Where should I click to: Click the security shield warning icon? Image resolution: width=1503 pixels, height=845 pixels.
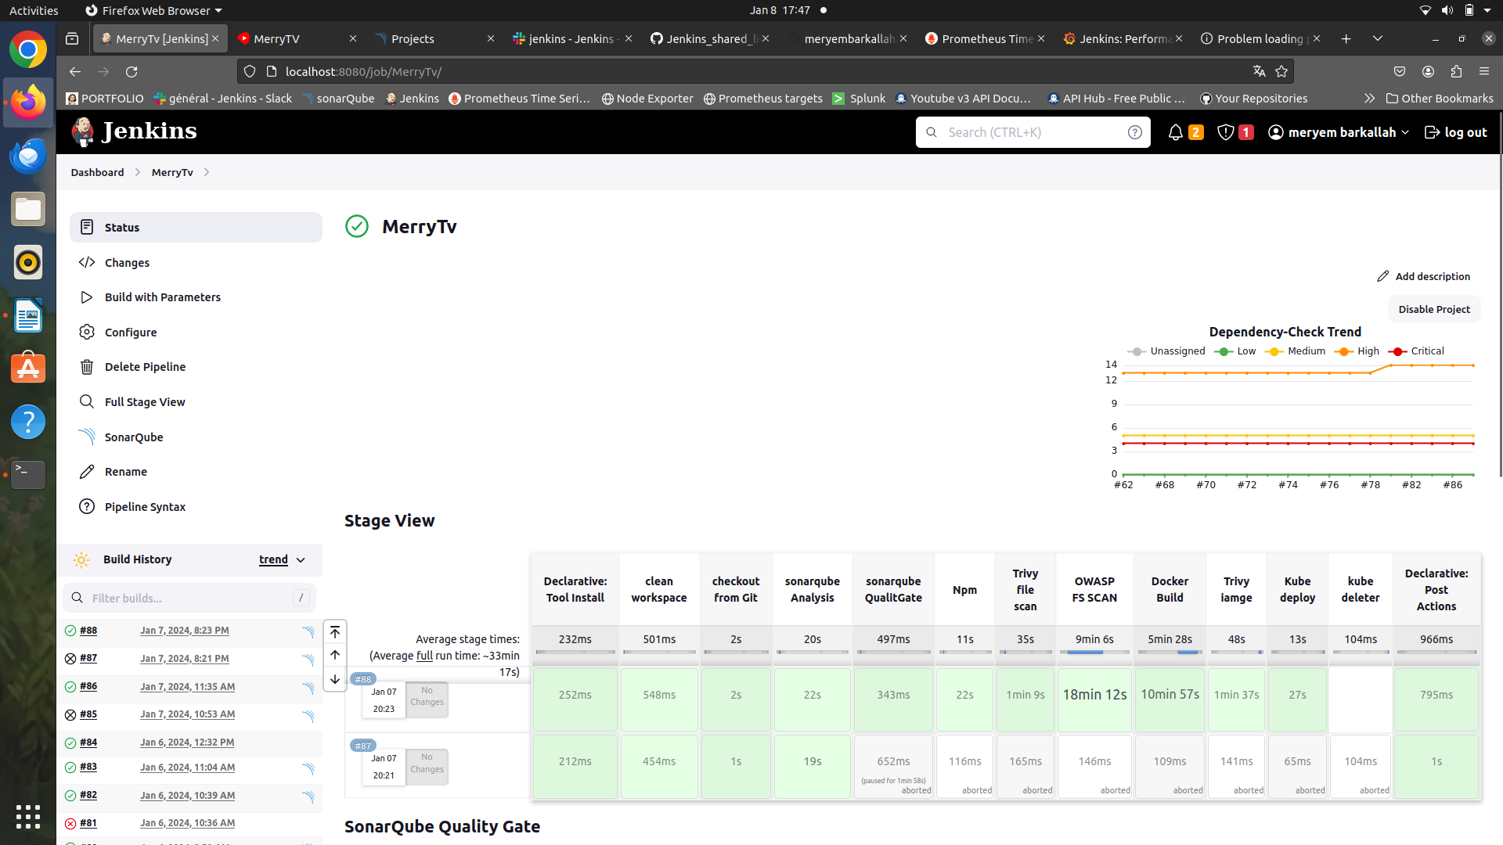coord(1226,132)
